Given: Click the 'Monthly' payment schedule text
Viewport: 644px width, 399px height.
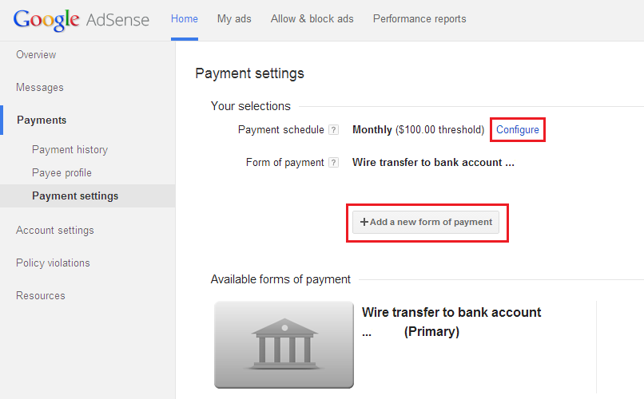Looking at the screenshot, I should point(372,130).
